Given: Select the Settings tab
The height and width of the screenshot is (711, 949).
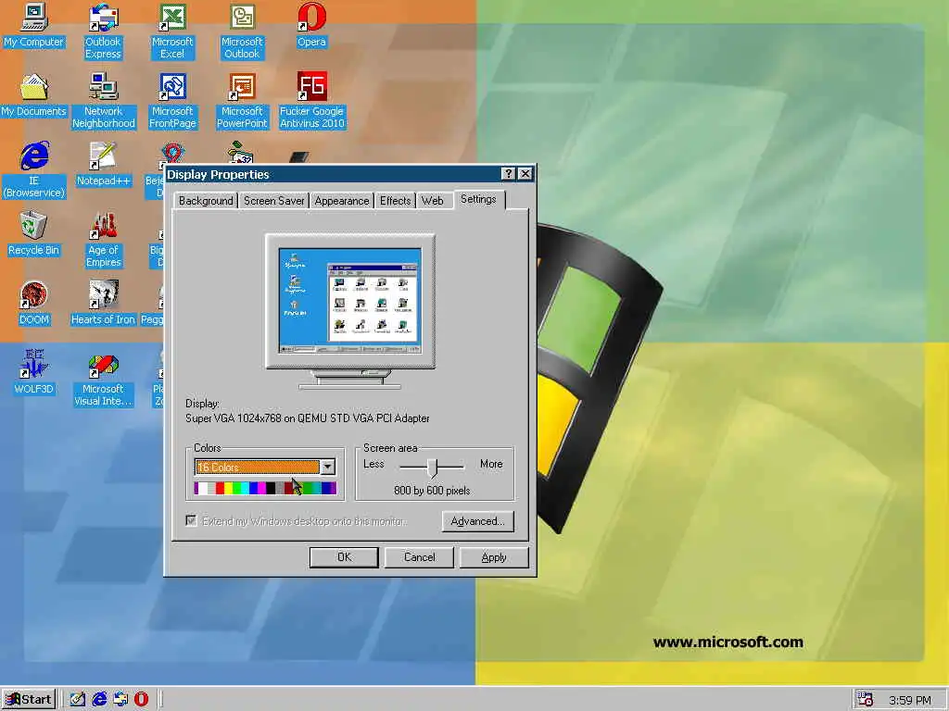Looking at the screenshot, I should (478, 199).
